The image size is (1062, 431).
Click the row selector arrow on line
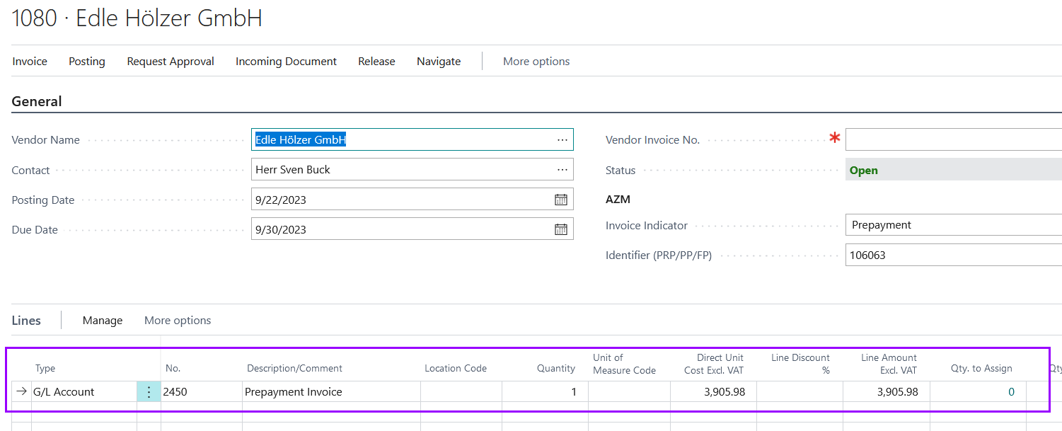(x=22, y=392)
